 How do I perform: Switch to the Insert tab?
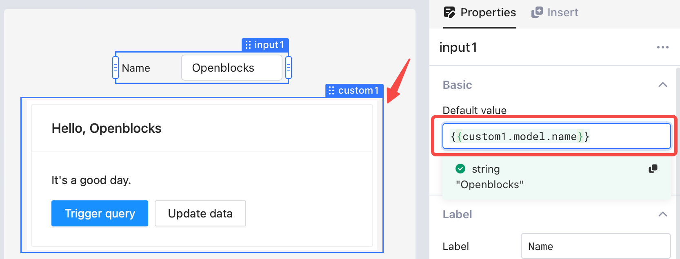coord(555,13)
